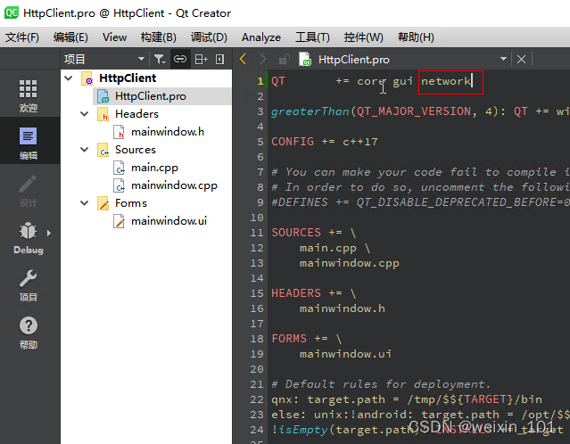Select the HttpClient project root
Screen dimensions: 570x444
(128, 78)
